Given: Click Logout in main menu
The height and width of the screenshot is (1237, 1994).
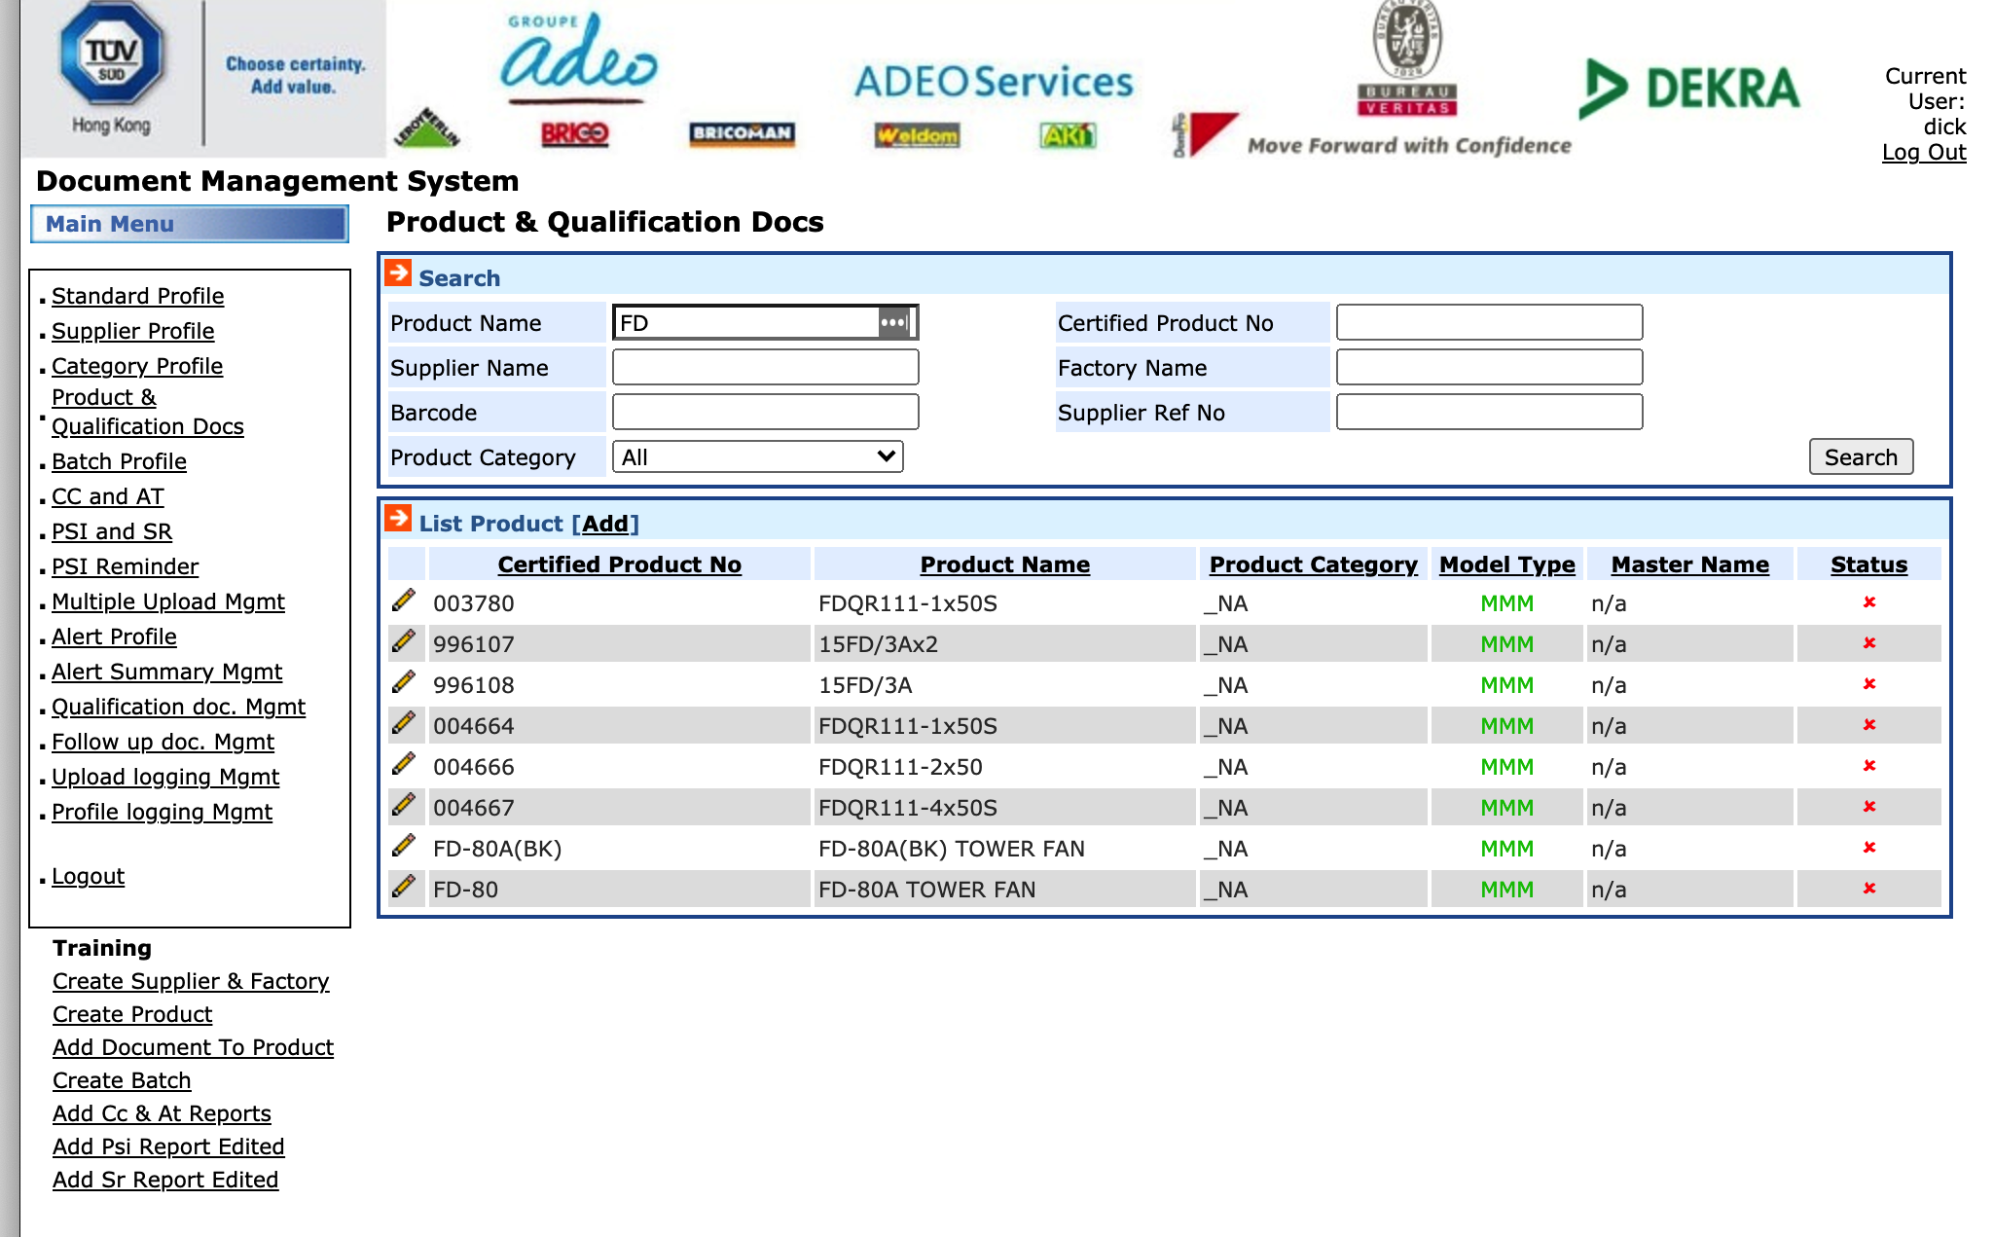Looking at the screenshot, I should (x=88, y=876).
